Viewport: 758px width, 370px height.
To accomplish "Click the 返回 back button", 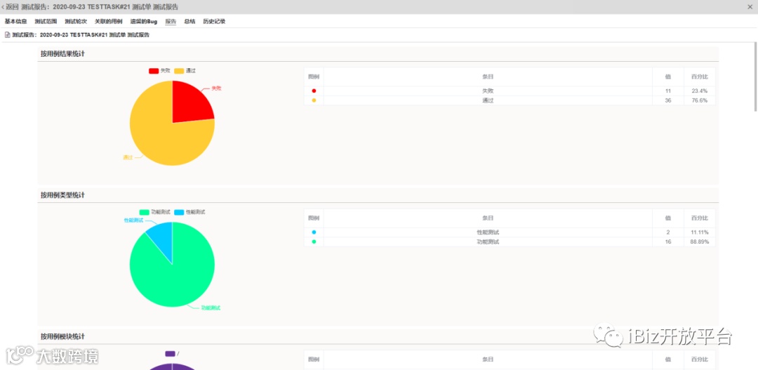I will (x=10, y=7).
